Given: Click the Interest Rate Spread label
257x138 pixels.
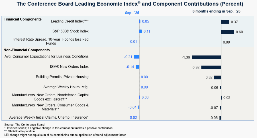Looking at the screenshot, I should pyautogui.click(x=51, y=42).
